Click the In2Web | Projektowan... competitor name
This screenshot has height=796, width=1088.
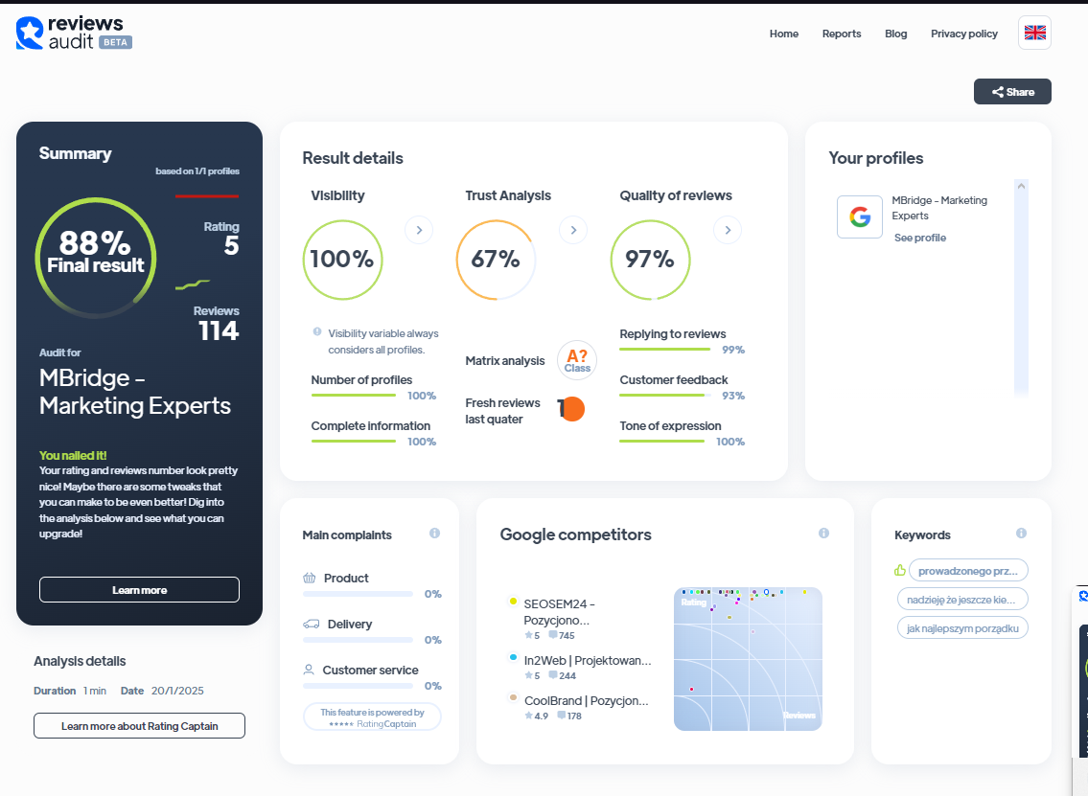pos(588,661)
